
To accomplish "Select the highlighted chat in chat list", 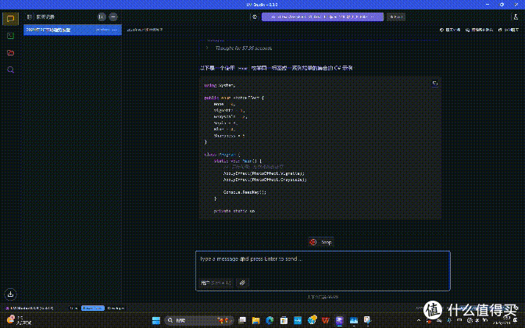I will pyautogui.click(x=73, y=30).
